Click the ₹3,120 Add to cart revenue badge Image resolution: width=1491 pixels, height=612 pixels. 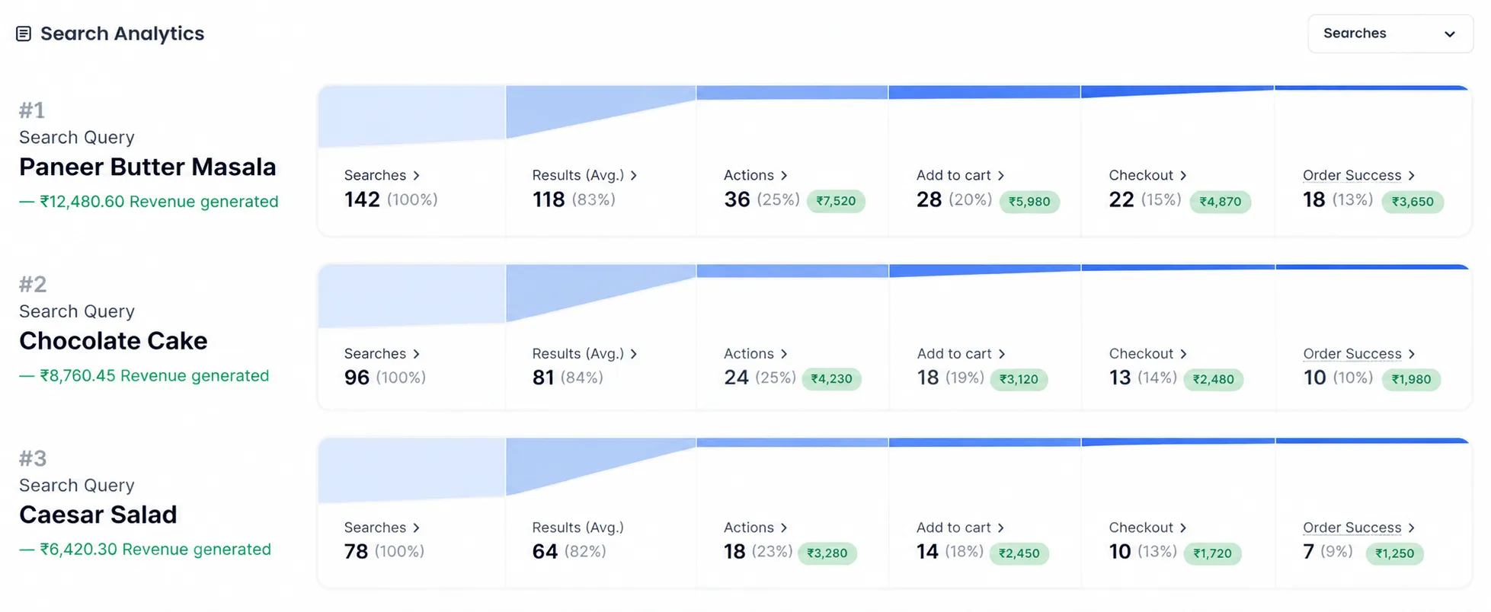[1019, 379]
